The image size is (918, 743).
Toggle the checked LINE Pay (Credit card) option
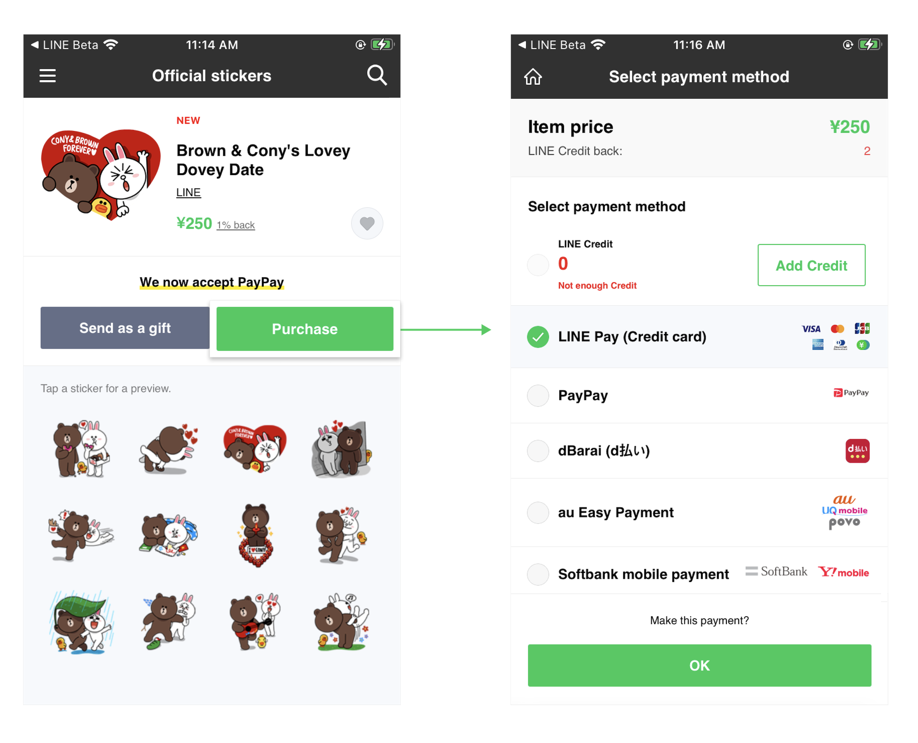tap(538, 337)
